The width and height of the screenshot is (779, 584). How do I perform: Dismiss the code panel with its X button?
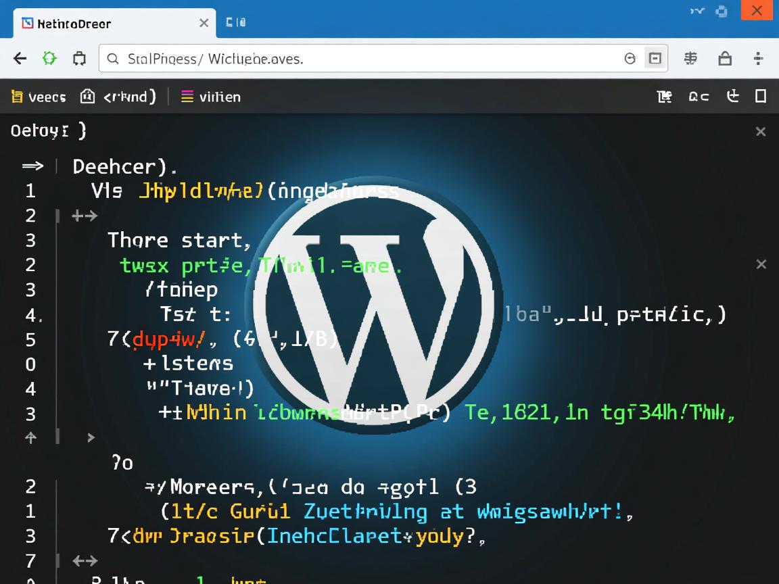[x=761, y=131]
